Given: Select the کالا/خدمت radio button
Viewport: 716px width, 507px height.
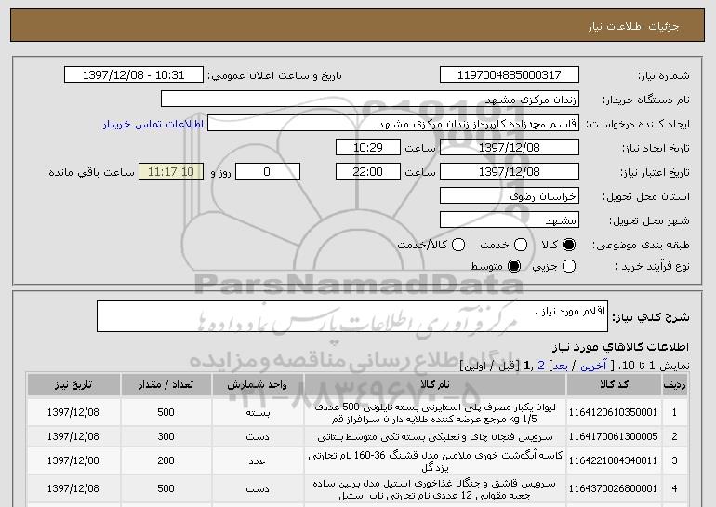Looking at the screenshot, I should (x=458, y=245).
